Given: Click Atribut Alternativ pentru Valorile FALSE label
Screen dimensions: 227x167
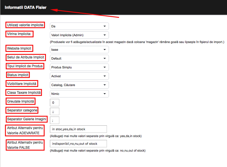Looking at the screenshot, I should [x=25, y=145].
